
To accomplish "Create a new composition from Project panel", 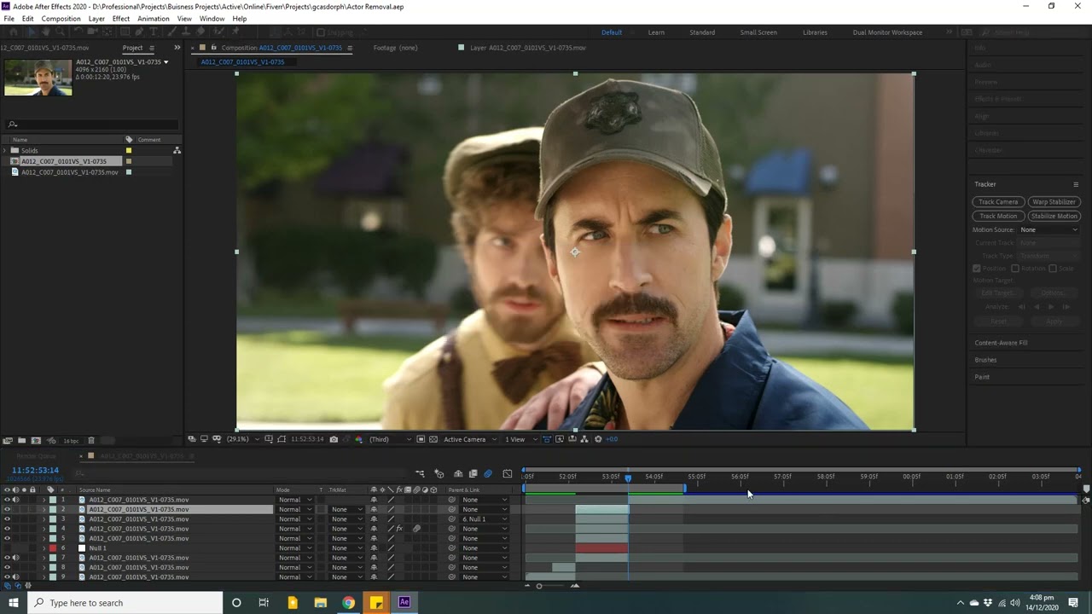I will 36,441.
